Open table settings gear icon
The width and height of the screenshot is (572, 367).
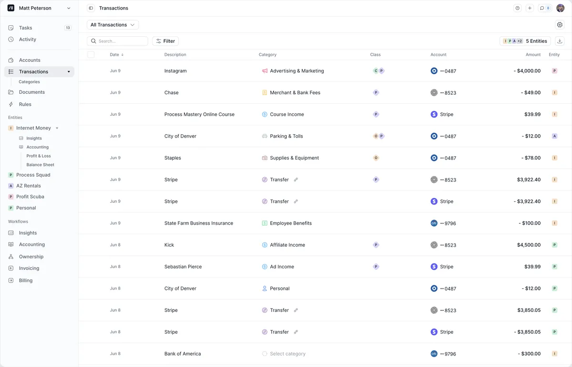[560, 25]
